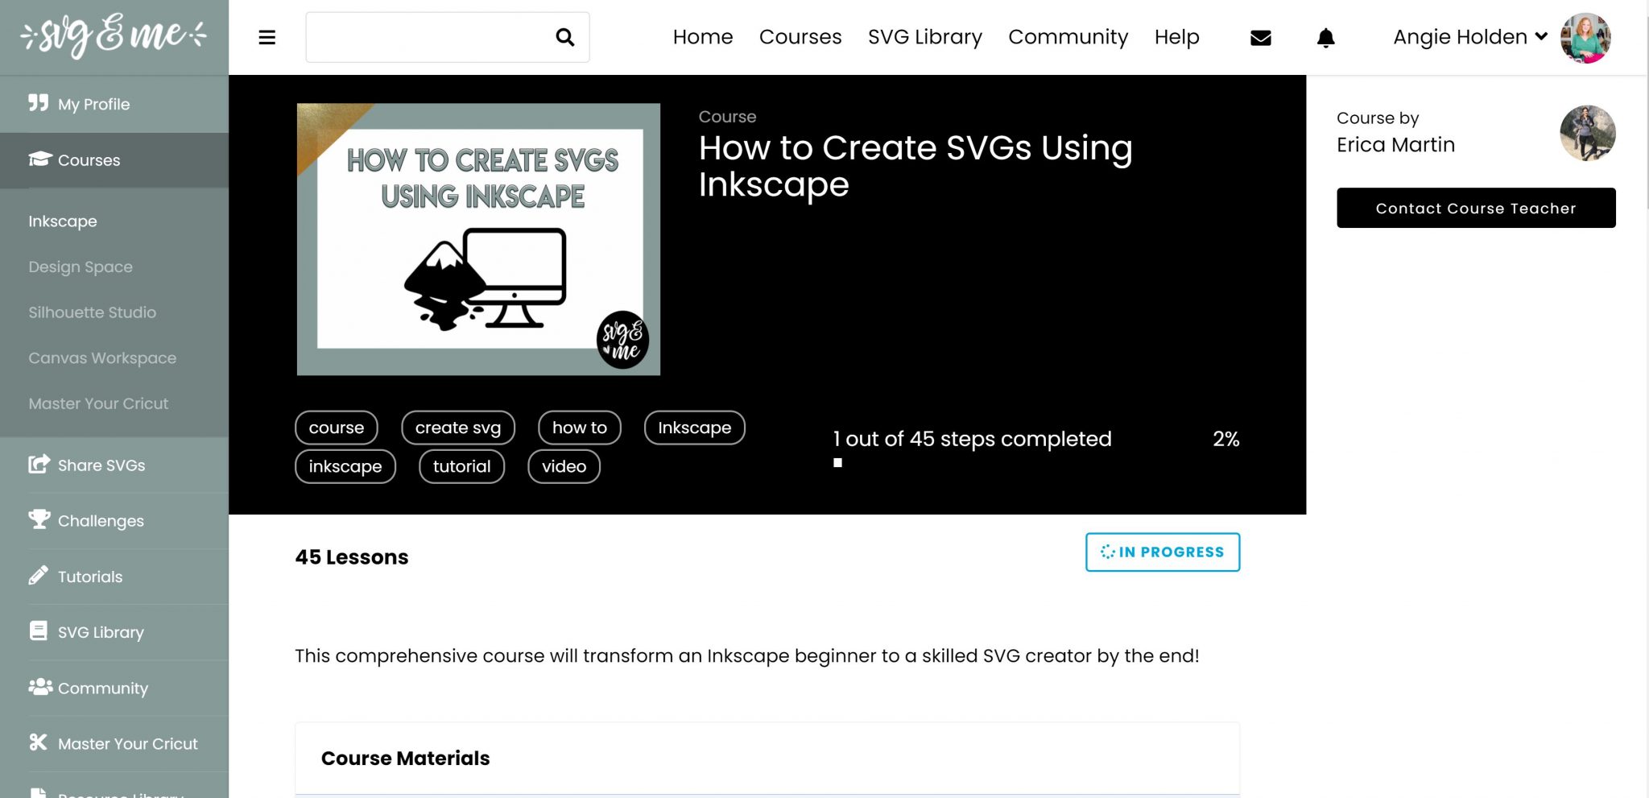
Task: Click the 'video' tag
Action: click(x=564, y=466)
